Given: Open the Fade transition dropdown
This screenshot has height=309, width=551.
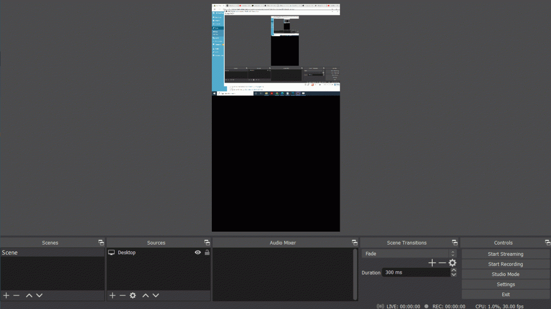Looking at the screenshot, I should (409, 254).
